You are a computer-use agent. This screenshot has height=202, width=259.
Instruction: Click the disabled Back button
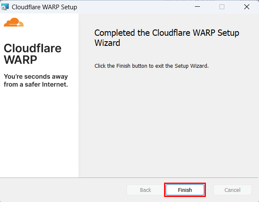point(146,190)
